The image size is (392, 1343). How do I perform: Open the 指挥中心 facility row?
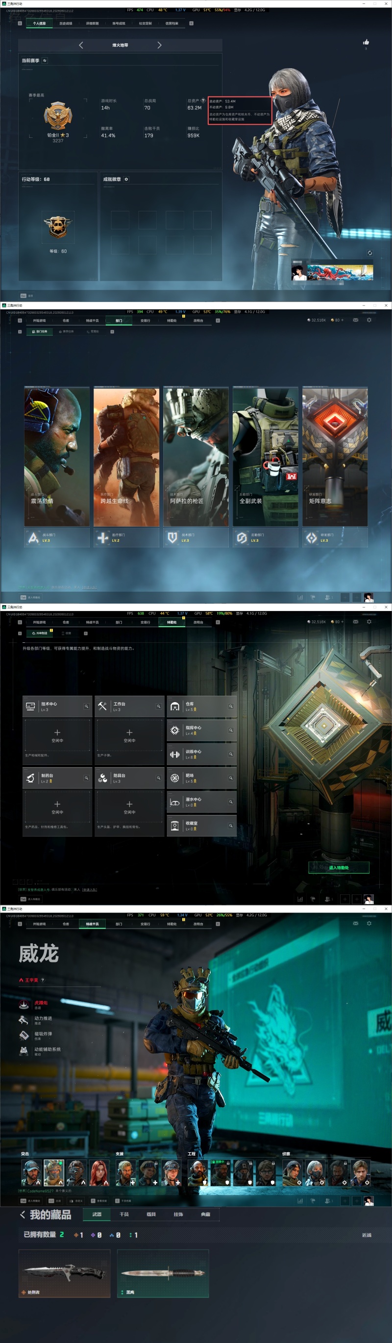[202, 731]
